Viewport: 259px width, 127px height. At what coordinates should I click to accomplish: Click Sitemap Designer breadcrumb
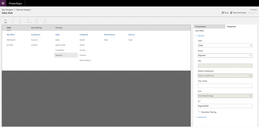[x=24, y=10]
